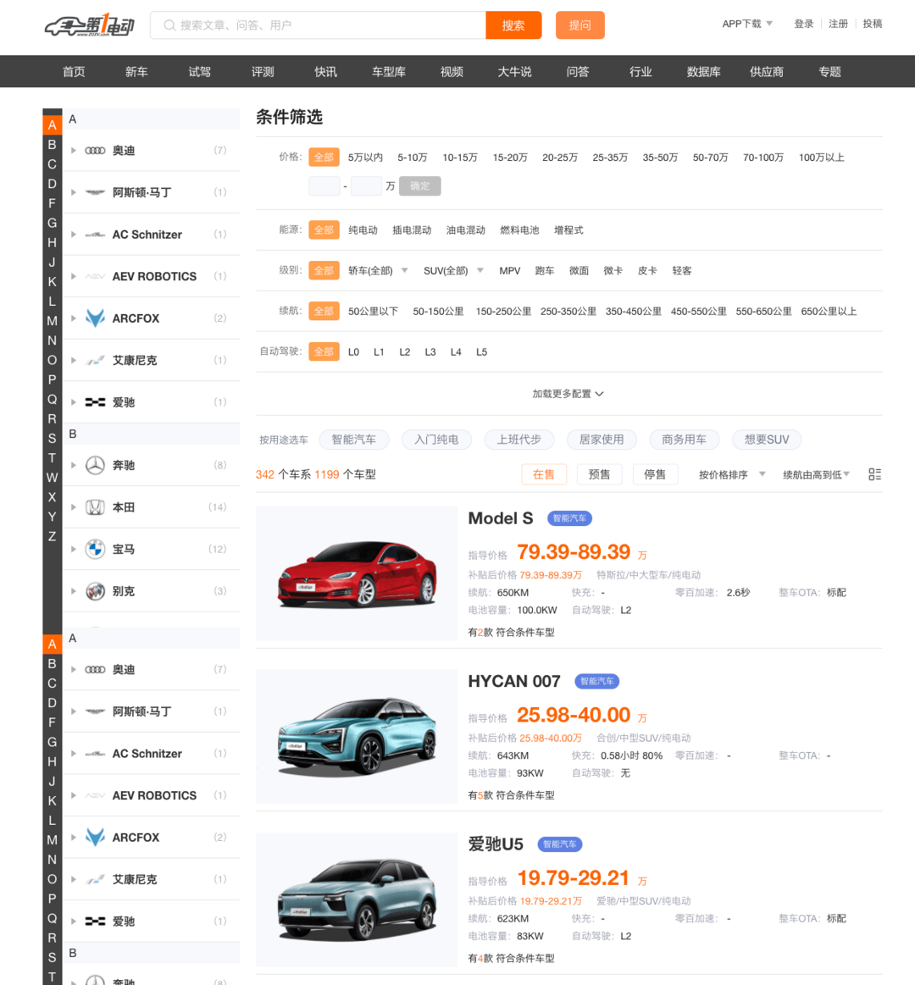915x985 pixels.
Task: Switch to the 预售 tab
Action: coord(599,474)
